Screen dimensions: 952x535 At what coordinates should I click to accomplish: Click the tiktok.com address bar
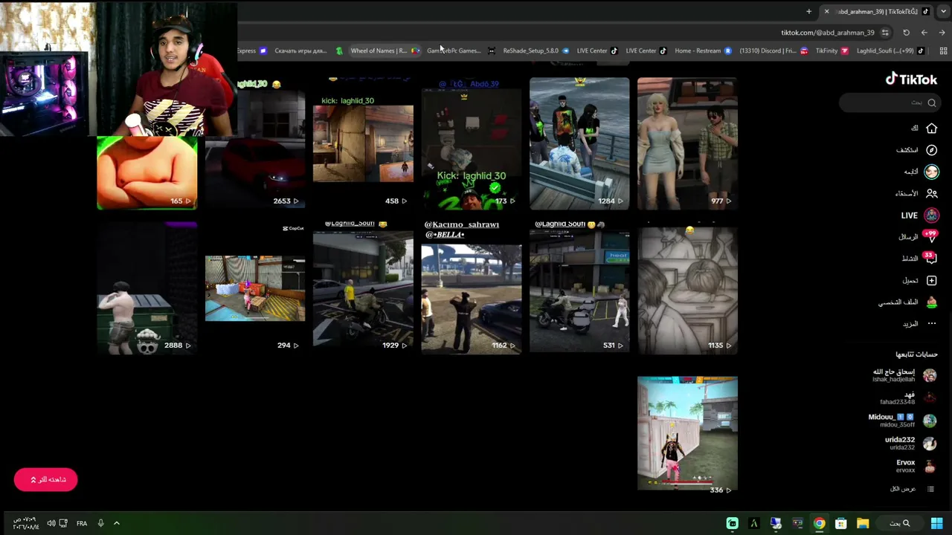tap(827, 33)
